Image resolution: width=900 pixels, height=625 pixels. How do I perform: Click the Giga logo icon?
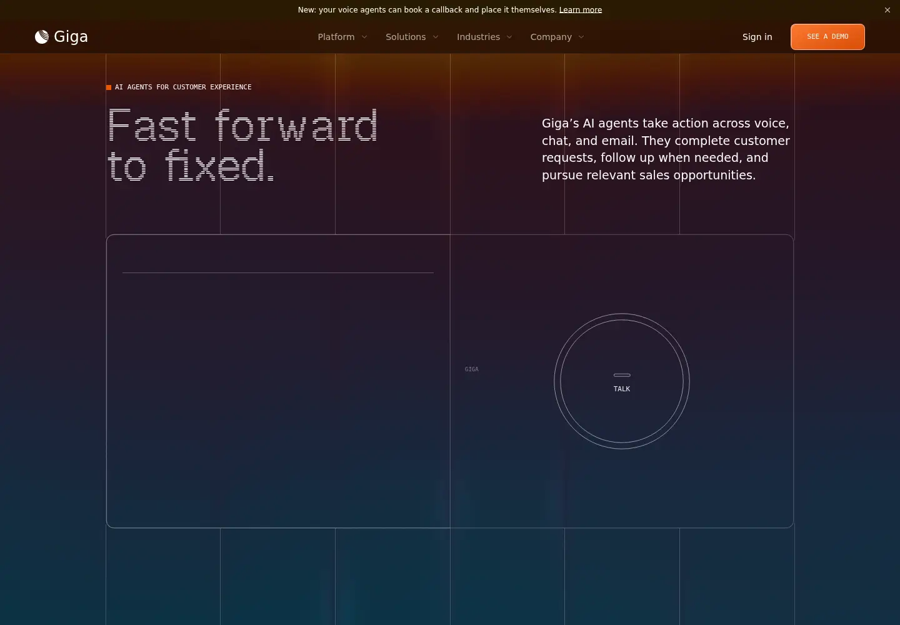coord(42,37)
